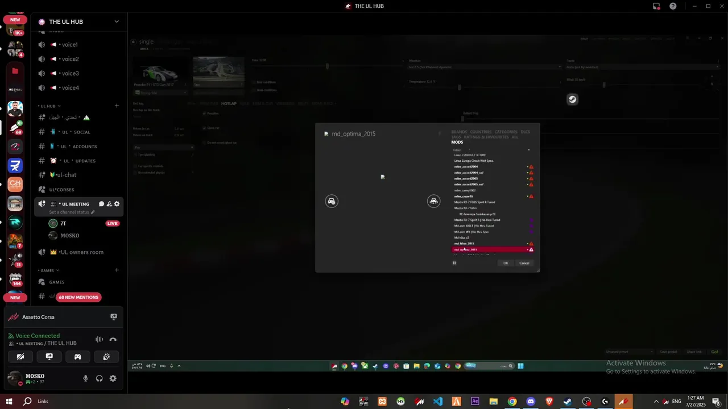This screenshot has width=728, height=409.
Task: Click the left car icon in dialog
Action: (x=332, y=201)
